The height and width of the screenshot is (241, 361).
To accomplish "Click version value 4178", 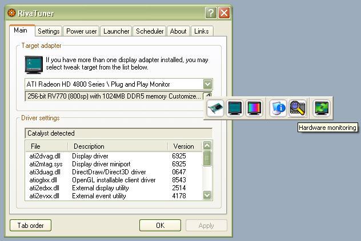I will pyautogui.click(x=179, y=196).
